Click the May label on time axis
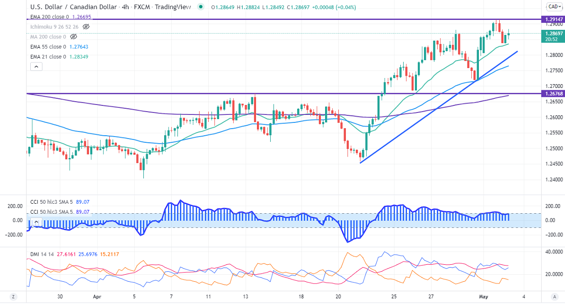The width and height of the screenshot is (565, 304). 483,297
